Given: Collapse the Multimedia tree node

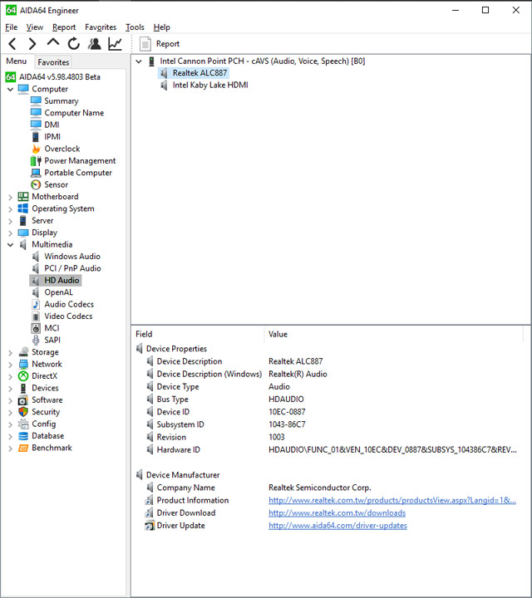Looking at the screenshot, I should (10, 245).
